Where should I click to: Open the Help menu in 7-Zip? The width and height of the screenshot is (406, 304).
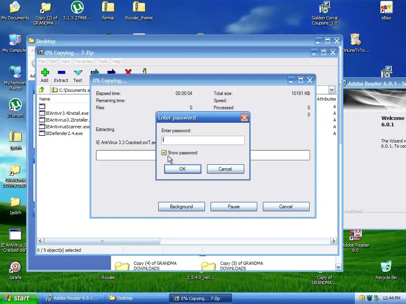pyautogui.click(x=116, y=61)
